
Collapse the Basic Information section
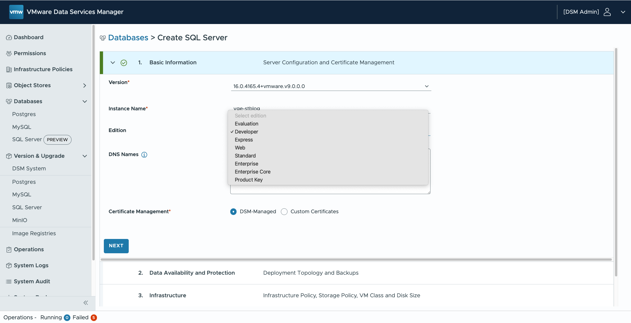pos(113,63)
